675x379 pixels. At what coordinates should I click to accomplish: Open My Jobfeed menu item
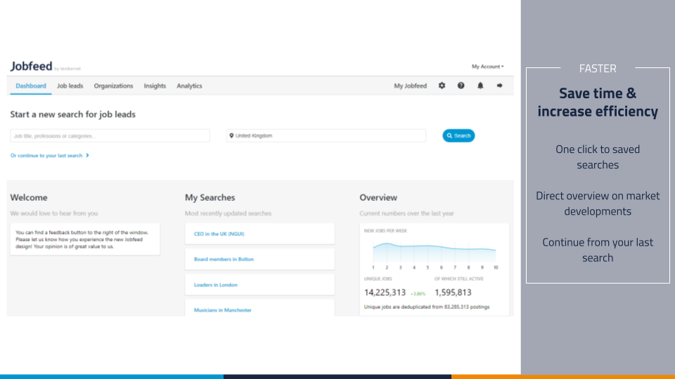410,86
